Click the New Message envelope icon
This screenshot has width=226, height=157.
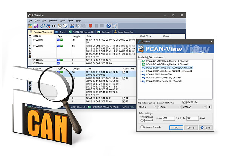click(x=60, y=26)
